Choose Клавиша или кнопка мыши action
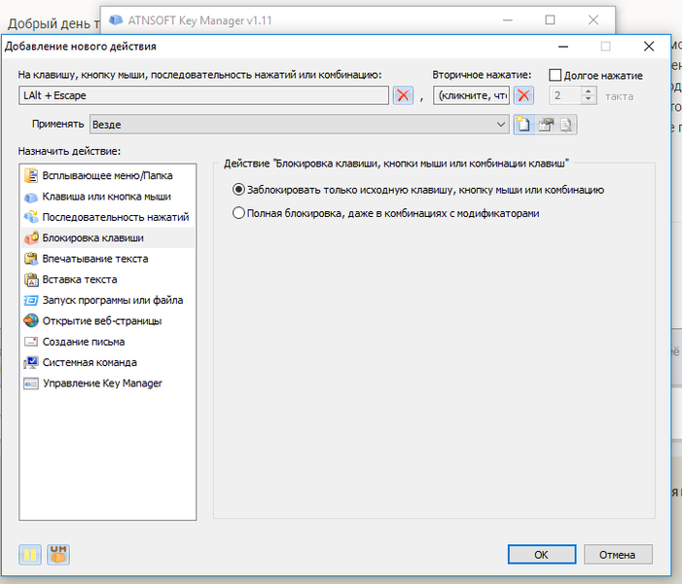The width and height of the screenshot is (682, 584). coord(107,197)
